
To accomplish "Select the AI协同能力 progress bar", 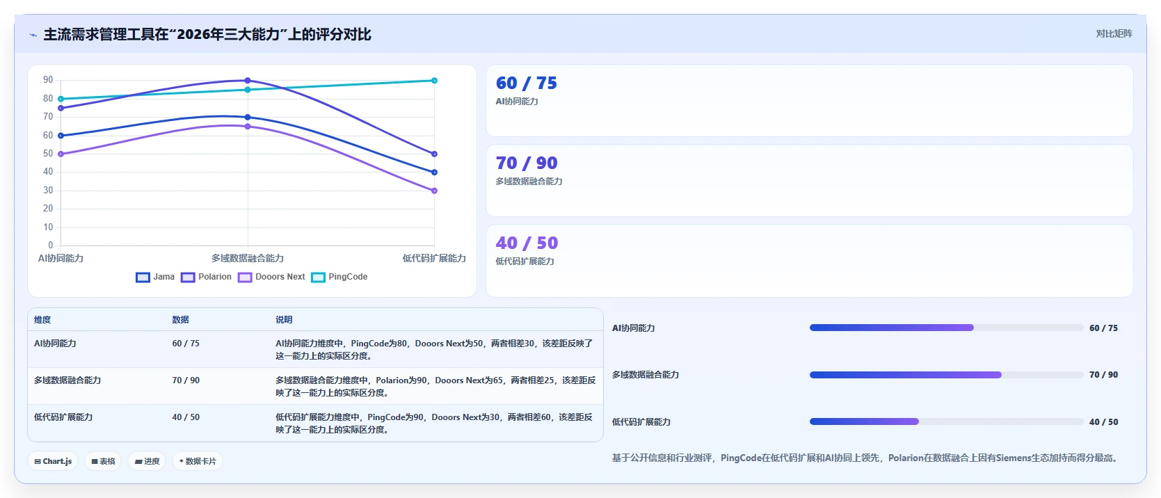I will point(946,328).
